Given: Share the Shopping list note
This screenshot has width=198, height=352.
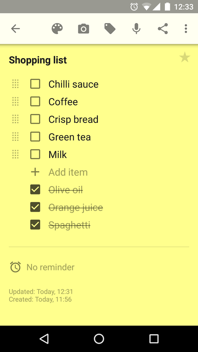Looking at the screenshot, I should coord(163,29).
